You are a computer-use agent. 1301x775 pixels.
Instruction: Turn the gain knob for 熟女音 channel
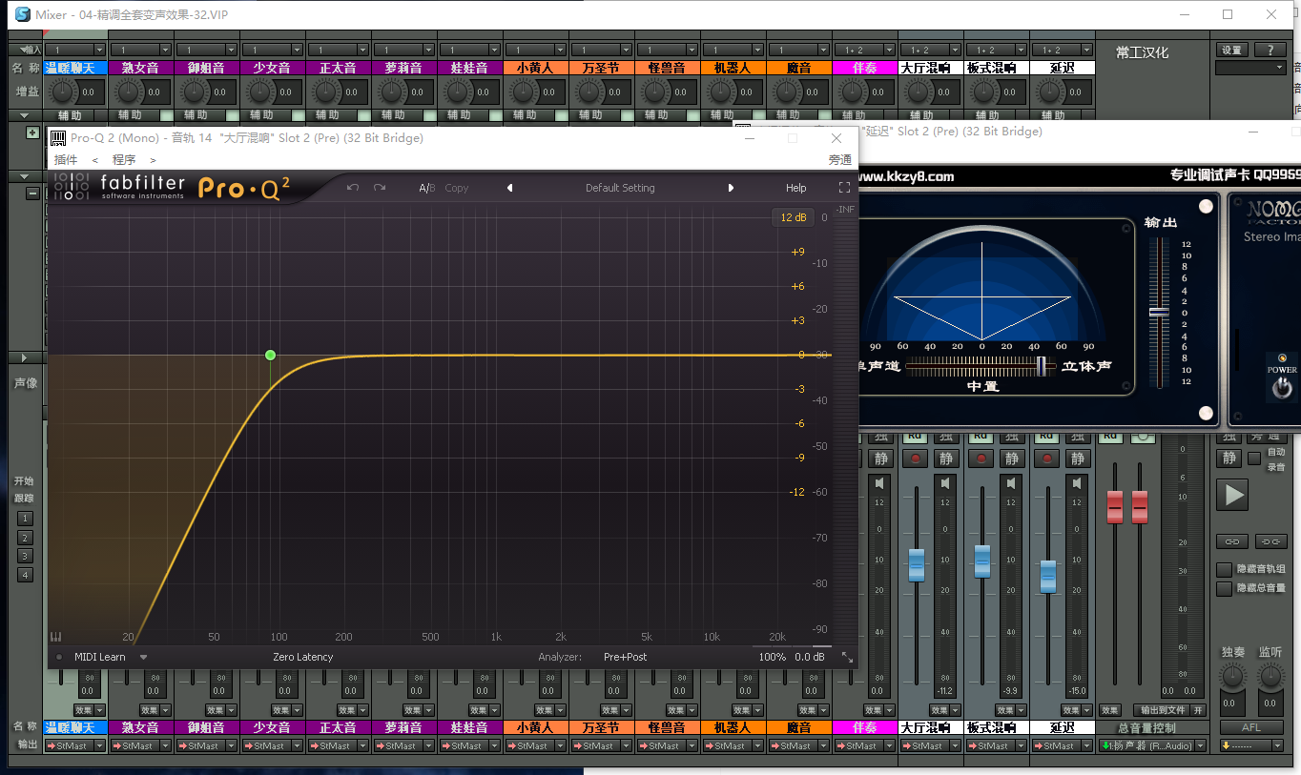(x=129, y=92)
